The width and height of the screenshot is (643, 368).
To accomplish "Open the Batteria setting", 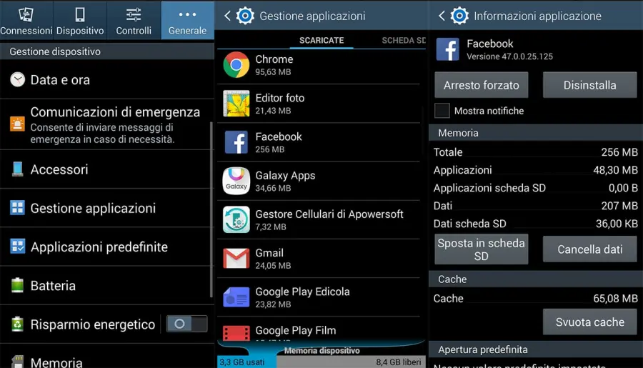I will pyautogui.click(x=106, y=286).
